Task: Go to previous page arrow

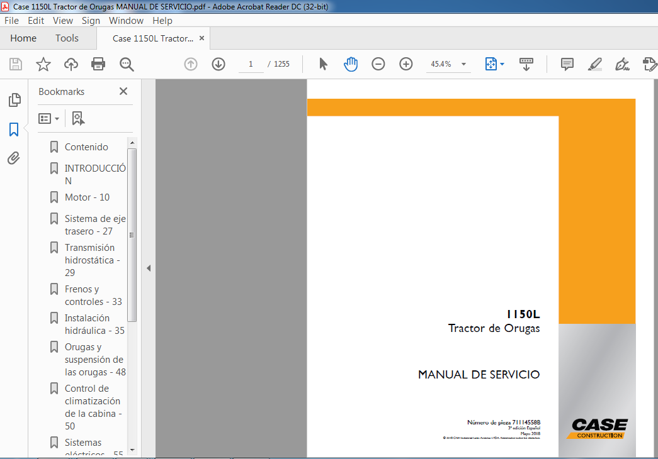Action: pos(191,64)
